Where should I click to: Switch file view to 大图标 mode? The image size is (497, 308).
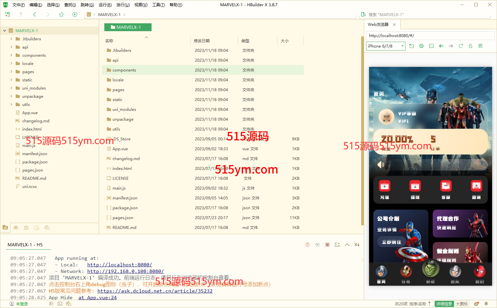(462, 304)
